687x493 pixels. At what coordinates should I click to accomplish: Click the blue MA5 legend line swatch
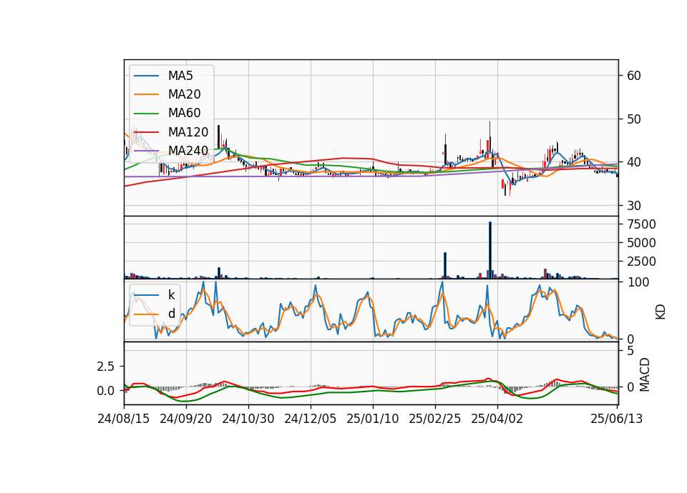coord(146,76)
